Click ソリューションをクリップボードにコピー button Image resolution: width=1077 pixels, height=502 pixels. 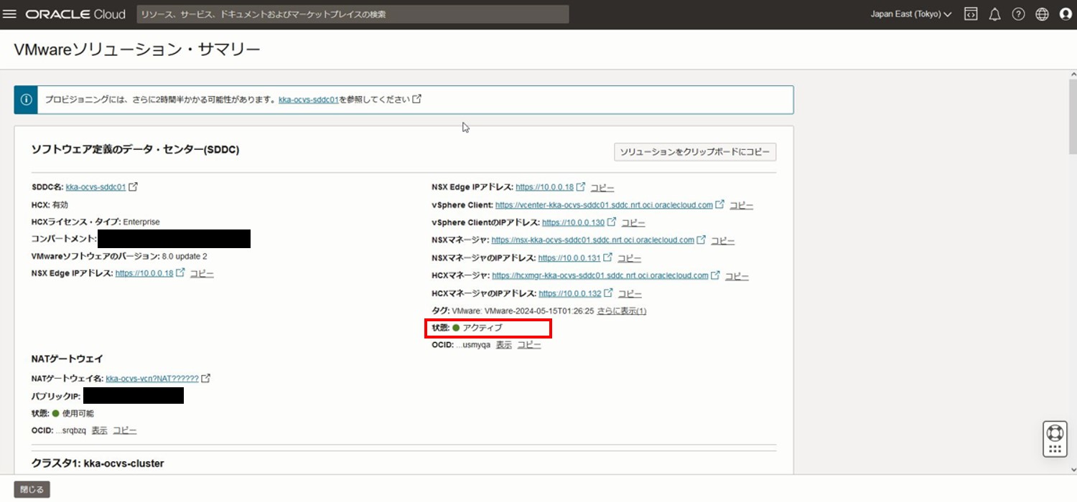694,152
